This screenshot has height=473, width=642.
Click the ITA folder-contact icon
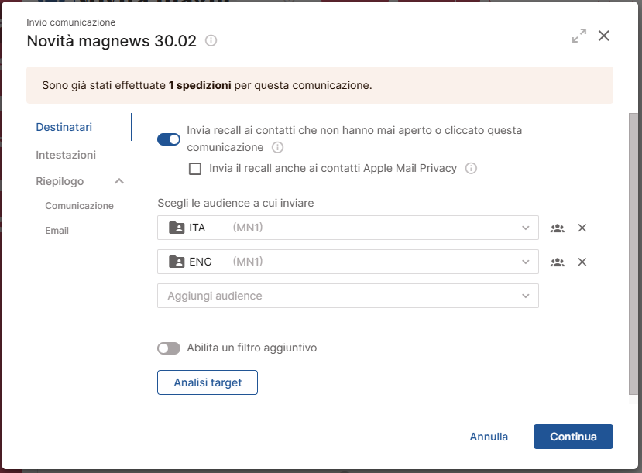coord(177,228)
